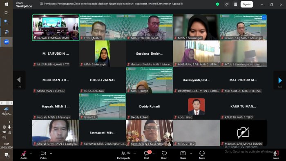Open the three-dot menu on armain's video tile
This screenshot has height=161, width=286.
tap(264, 17)
